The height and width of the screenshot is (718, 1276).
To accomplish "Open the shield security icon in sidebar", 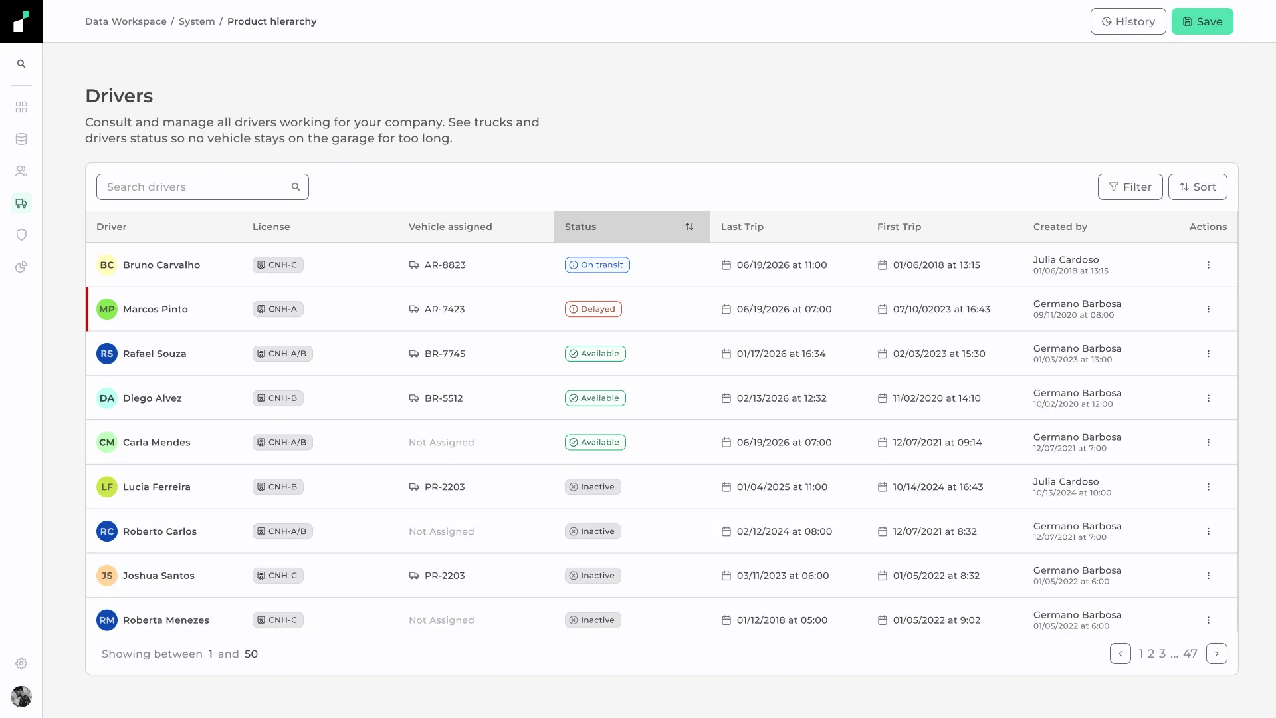I will [21, 235].
